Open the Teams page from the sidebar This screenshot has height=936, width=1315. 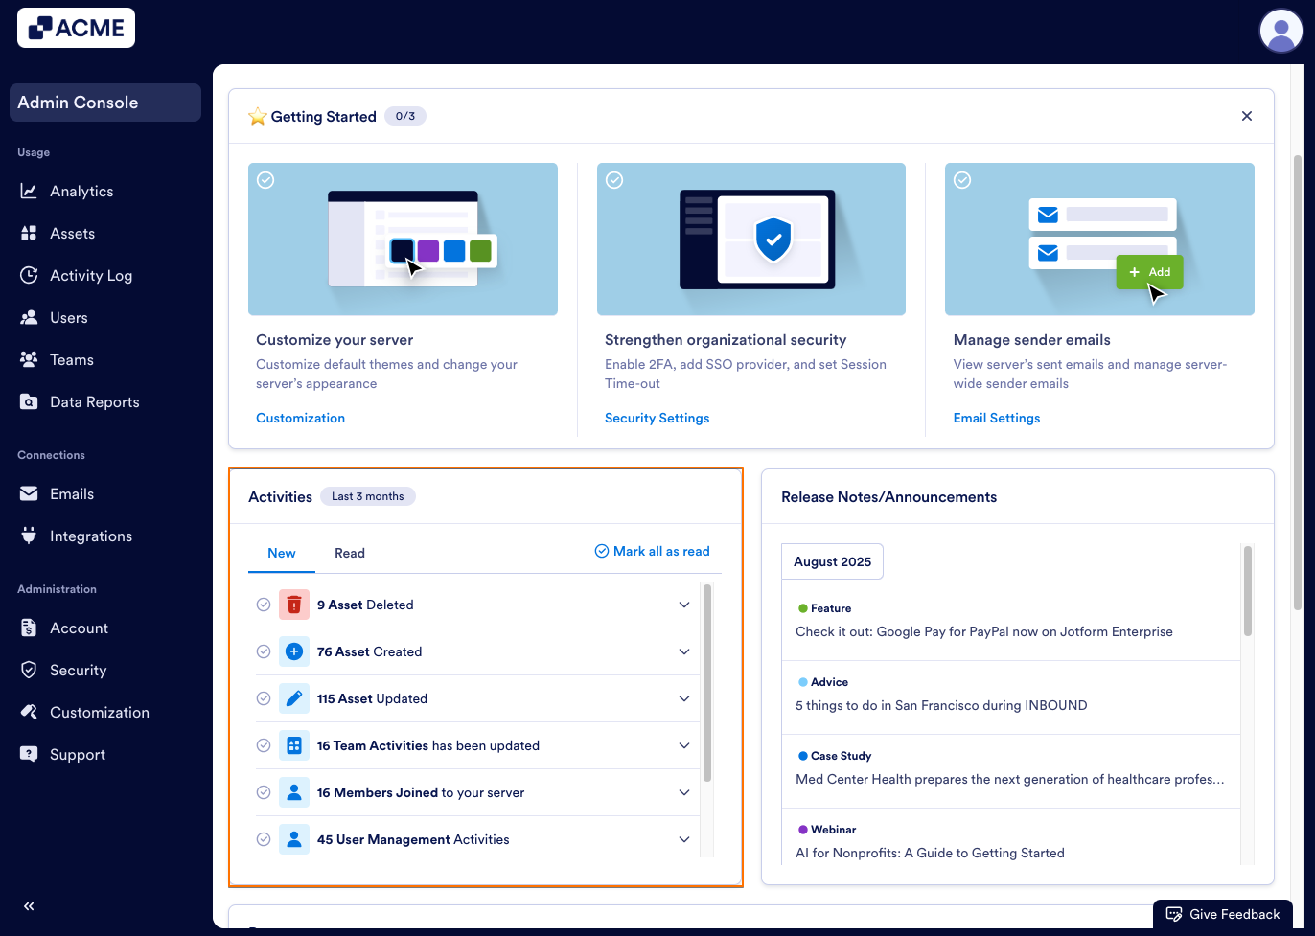(x=28, y=359)
